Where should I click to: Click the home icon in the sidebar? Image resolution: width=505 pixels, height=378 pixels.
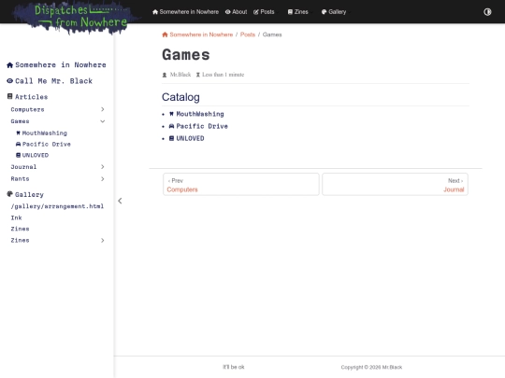pos(9,65)
